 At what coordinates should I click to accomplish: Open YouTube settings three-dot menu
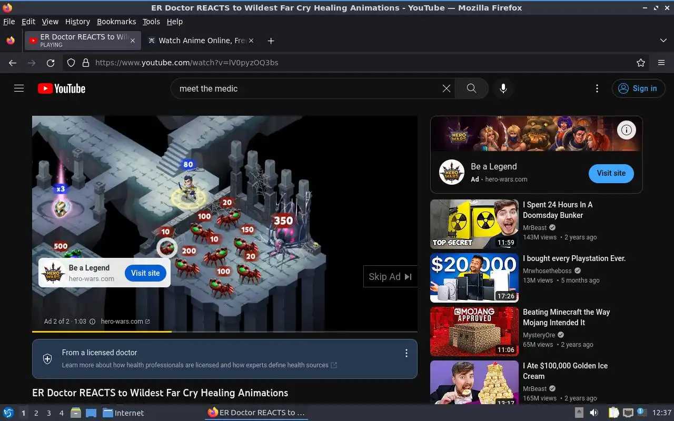597,88
